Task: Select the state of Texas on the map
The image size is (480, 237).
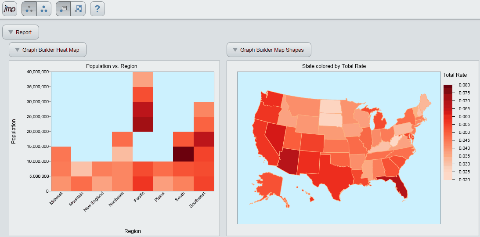Action: click(x=336, y=176)
